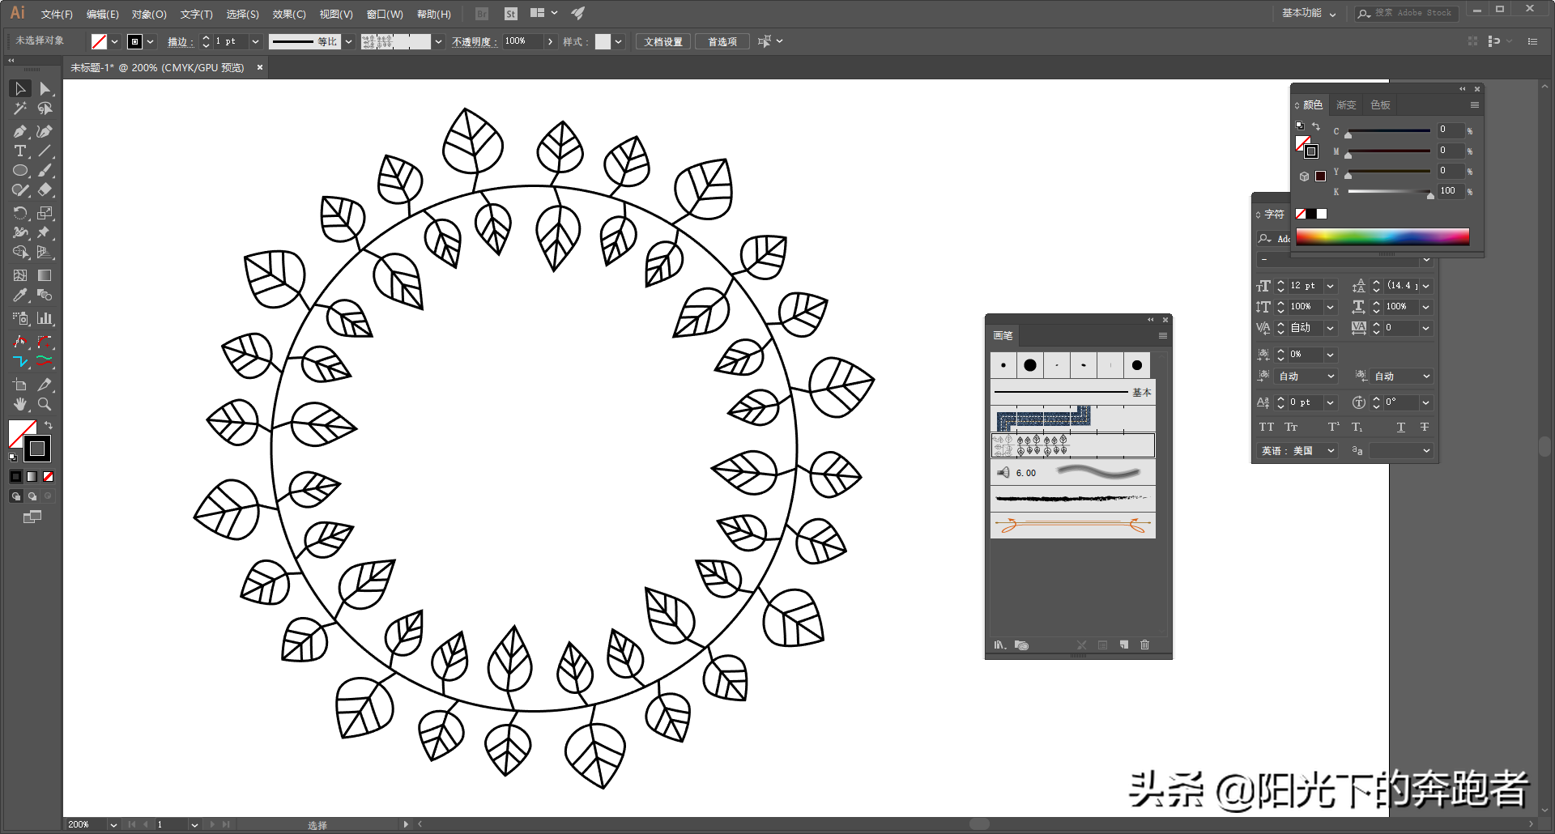Select the Column Graph tool
Screen dimensions: 1555x834
pyautogui.click(x=45, y=318)
